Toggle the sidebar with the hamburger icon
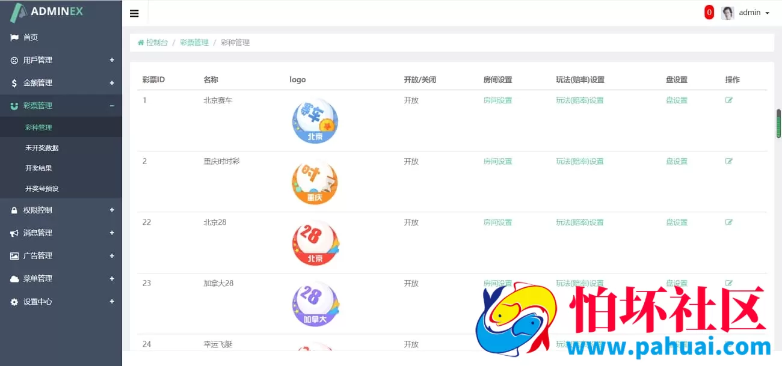 [134, 12]
